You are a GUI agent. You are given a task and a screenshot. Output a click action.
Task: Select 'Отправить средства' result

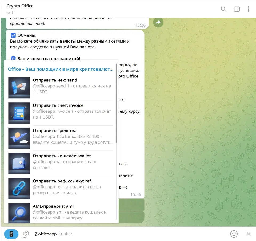(x=61, y=138)
